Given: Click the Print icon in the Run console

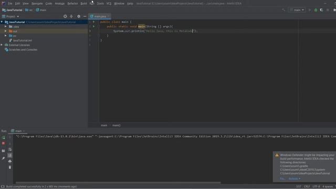Looking at the screenshot, I should click(x=10, y=161).
